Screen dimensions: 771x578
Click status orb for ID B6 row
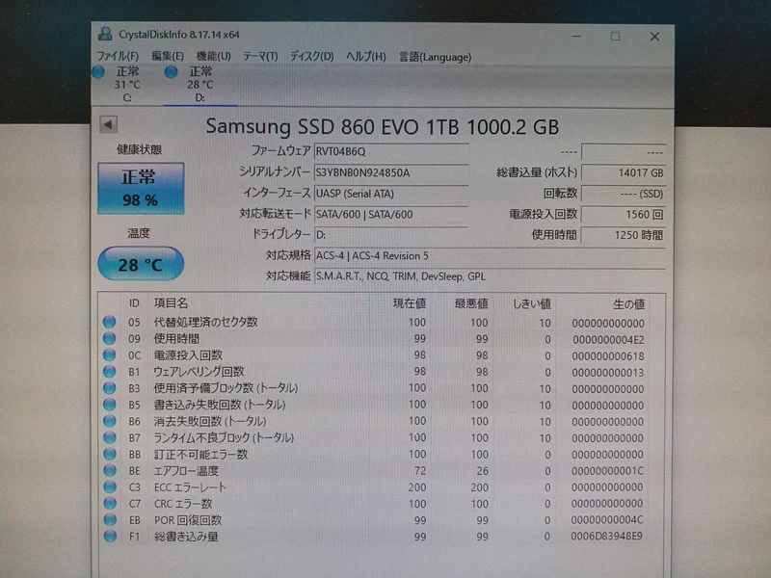tap(109, 421)
